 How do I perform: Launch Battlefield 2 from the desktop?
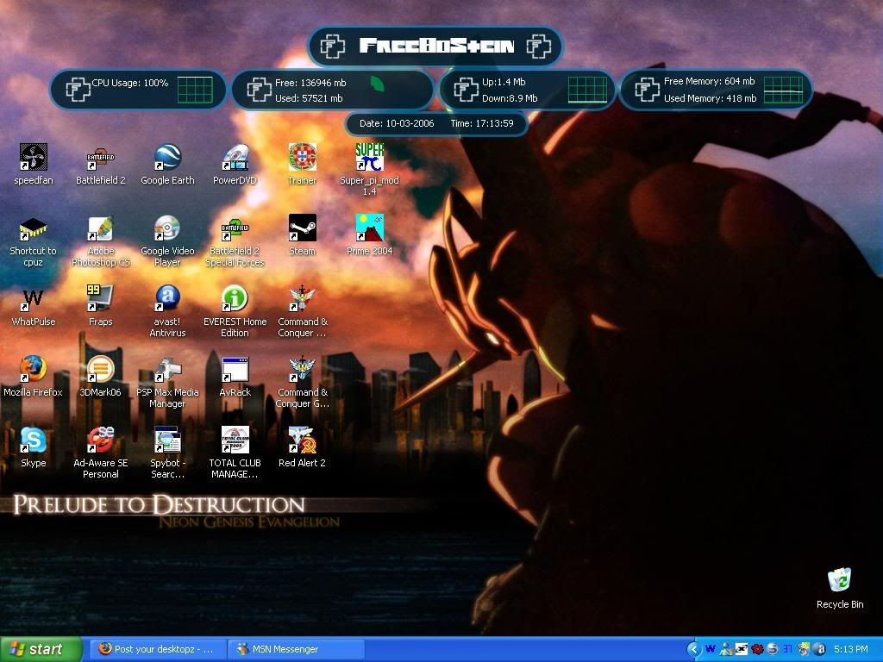(100, 158)
